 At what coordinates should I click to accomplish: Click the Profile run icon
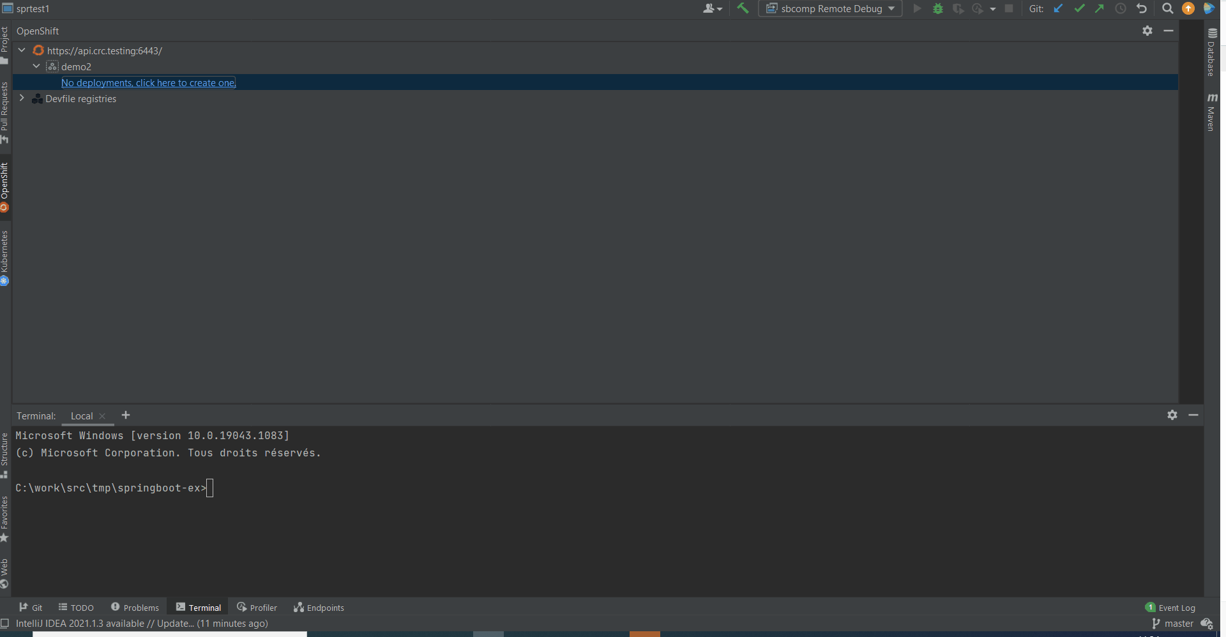(x=978, y=9)
